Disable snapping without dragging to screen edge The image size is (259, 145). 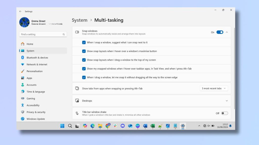click(x=84, y=77)
